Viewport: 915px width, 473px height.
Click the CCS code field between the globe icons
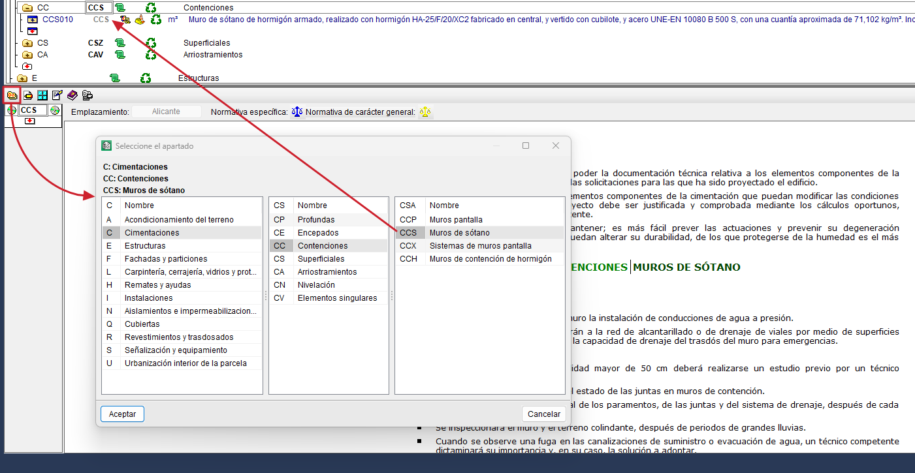tap(33, 110)
